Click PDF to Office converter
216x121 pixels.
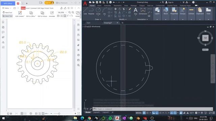pyautogui.click(x=31, y=14)
